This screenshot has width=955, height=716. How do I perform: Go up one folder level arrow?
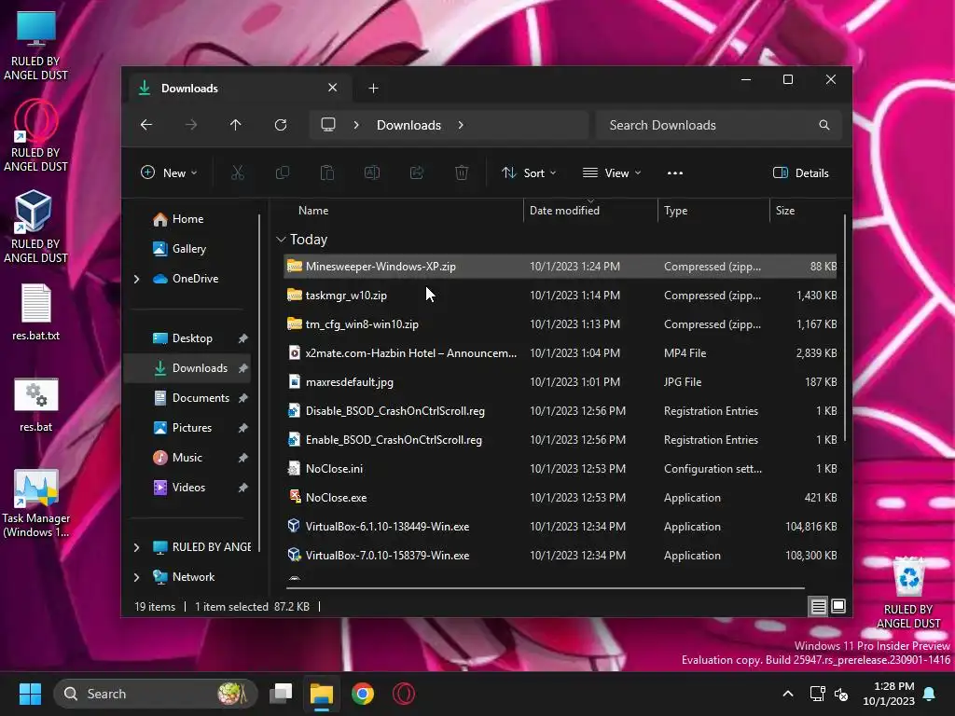tap(236, 125)
